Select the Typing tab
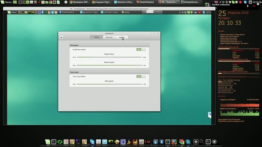The width and height of the screenshot is (262, 147). 97,37
